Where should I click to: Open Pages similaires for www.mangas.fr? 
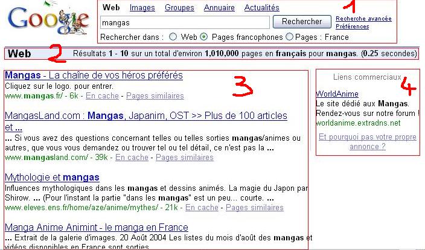155,96
